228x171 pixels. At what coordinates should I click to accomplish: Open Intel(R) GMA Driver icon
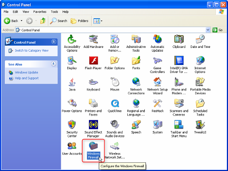[179, 61]
